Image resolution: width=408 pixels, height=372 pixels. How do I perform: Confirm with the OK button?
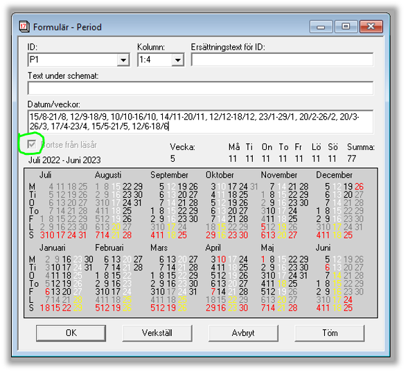[71, 333]
